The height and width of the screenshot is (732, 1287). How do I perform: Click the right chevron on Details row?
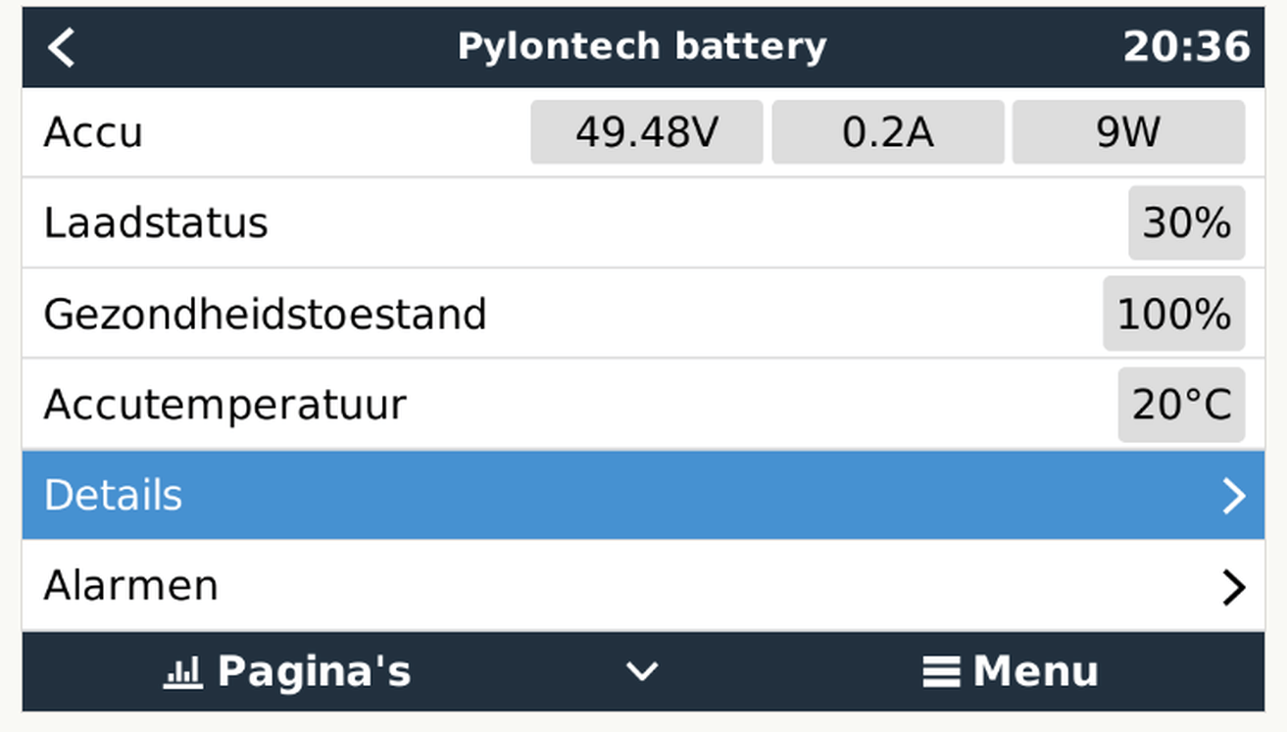[x=1233, y=496]
